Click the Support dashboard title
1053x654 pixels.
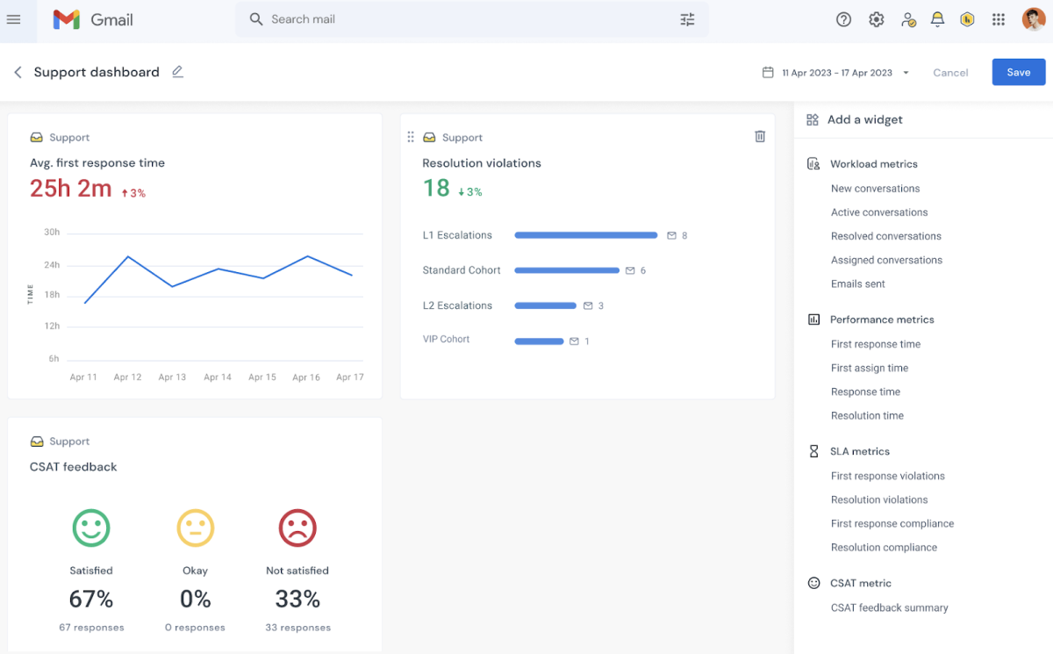(x=97, y=72)
